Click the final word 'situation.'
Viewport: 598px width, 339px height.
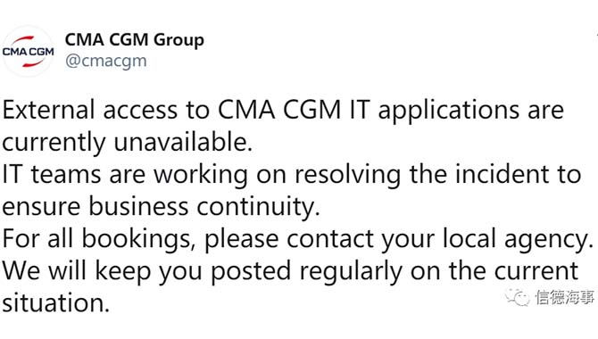[x=56, y=303]
